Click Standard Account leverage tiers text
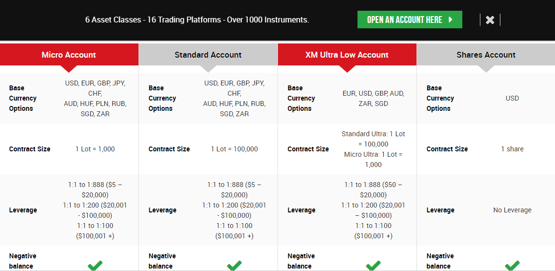 (234, 210)
